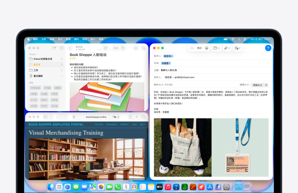The image size is (298, 193).
Task: Open the 格式 menu in menu bar
Action: tap(84, 39)
